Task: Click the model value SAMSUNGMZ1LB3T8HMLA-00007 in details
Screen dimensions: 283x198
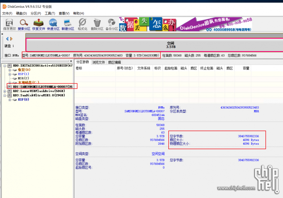Action: 144,111
